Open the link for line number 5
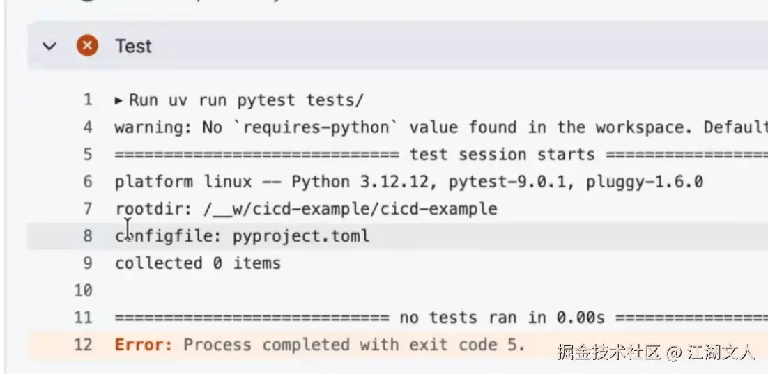768x374 pixels. coord(87,155)
